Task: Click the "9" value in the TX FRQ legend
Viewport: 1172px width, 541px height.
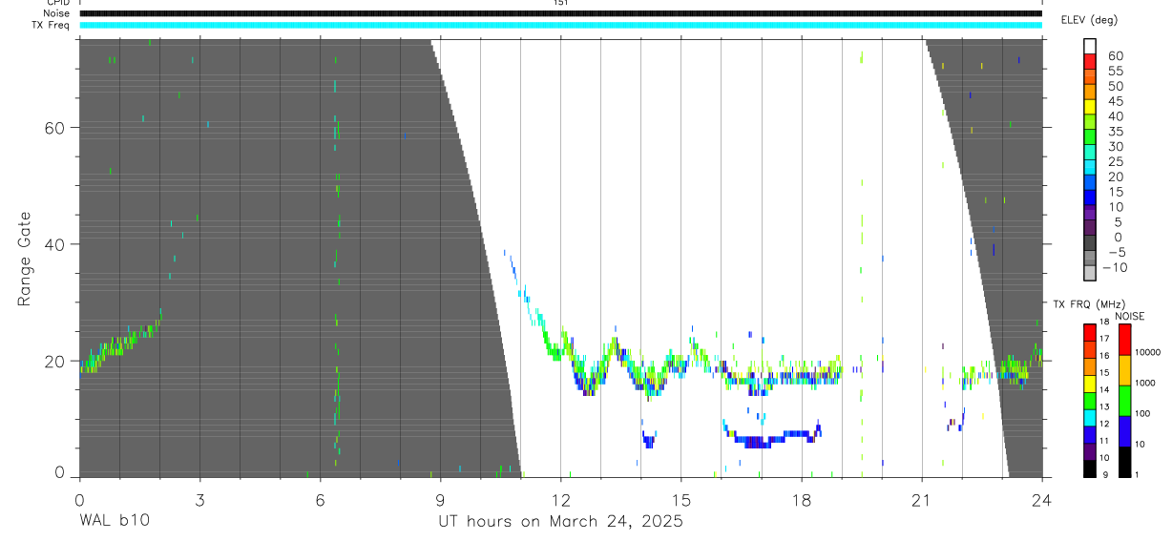Action: (x=1105, y=475)
